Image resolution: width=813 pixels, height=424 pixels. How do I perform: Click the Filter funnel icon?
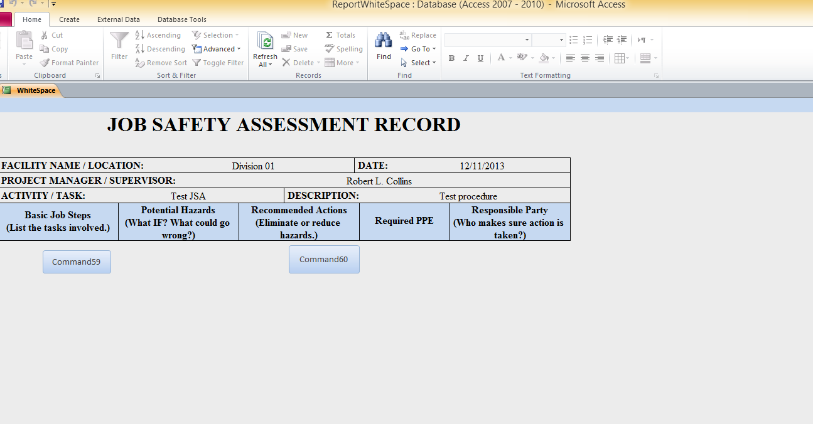pyautogui.click(x=119, y=41)
